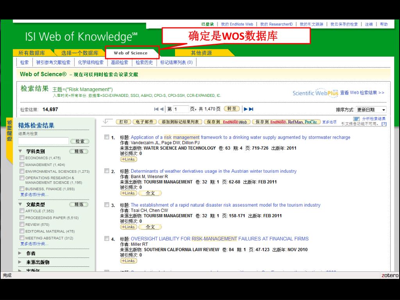Tick the PROCEEDINGS PAPER checkbox
400x300 pixels.
(22, 218)
